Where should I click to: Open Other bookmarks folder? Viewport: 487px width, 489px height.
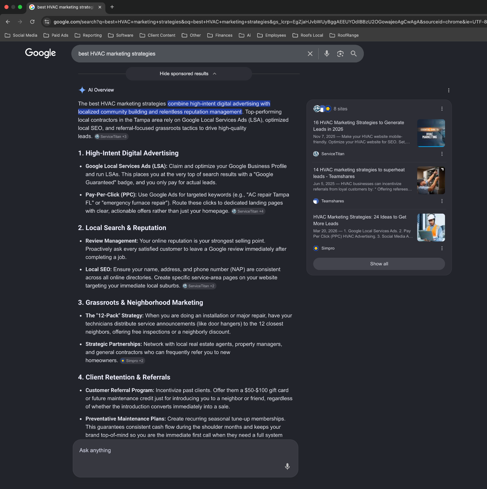point(191,35)
